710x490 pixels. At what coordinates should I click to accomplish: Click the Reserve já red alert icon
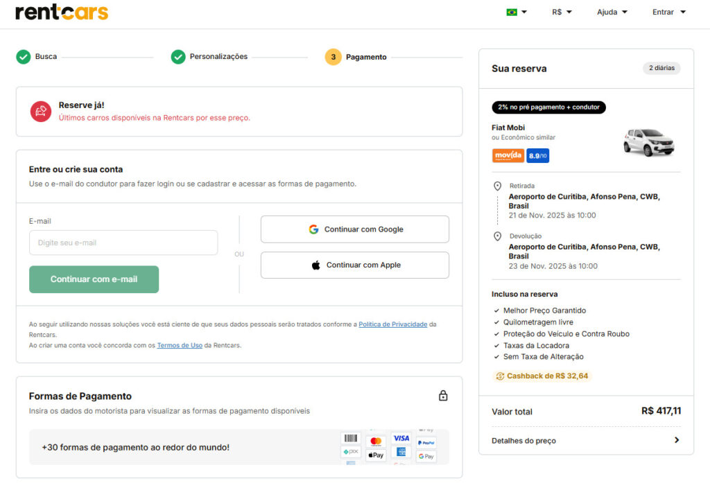[41, 112]
